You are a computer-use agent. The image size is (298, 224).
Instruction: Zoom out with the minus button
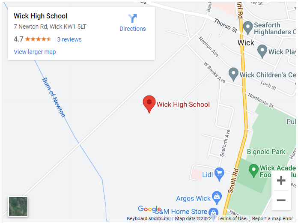281,200
